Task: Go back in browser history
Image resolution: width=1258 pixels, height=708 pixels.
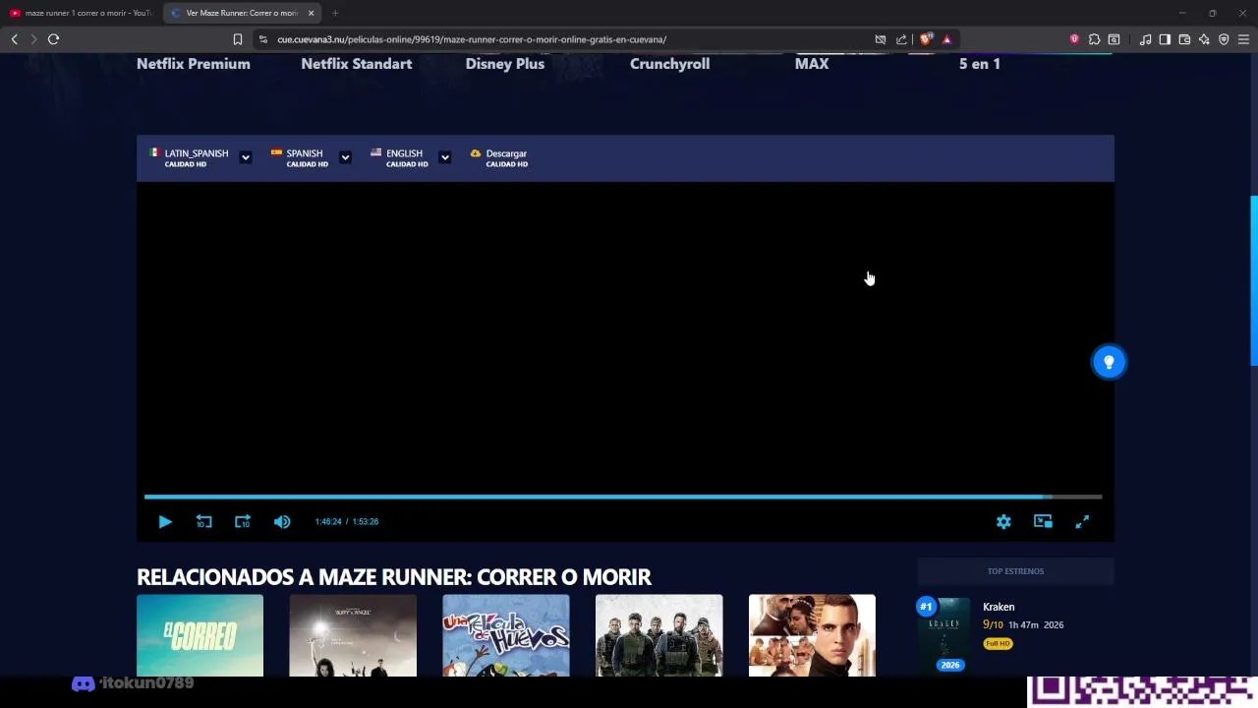Action: point(14,39)
